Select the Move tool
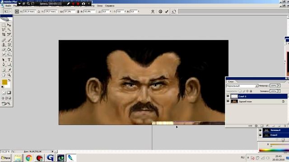The height and width of the screenshot is (162, 289). click(x=9, y=25)
